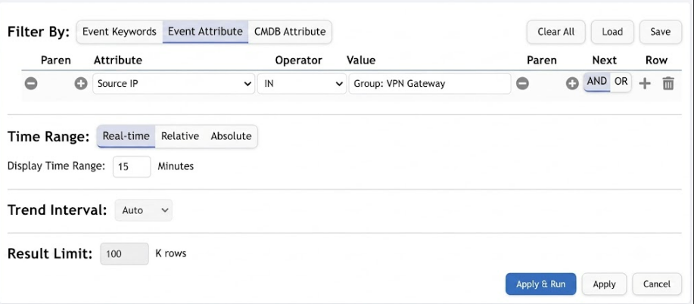This screenshot has width=694, height=304.
Task: Remove left parenthesis using minus icon
Action: (x=31, y=83)
